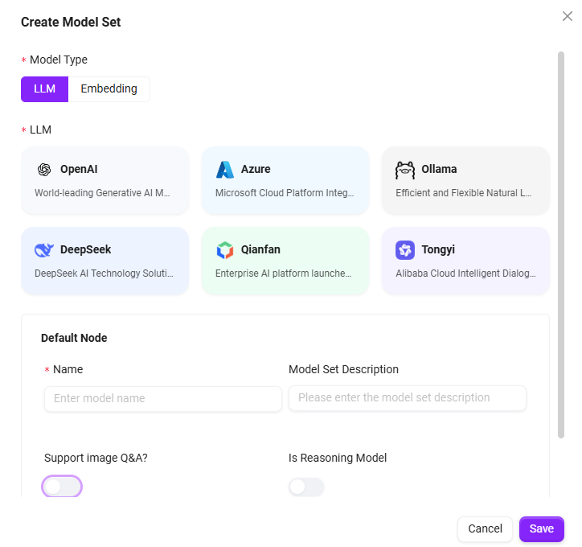Click the DeepSeek whale icon
This screenshot has width=582, height=547.
coord(44,250)
